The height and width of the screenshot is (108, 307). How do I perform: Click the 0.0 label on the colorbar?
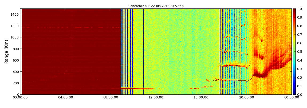300,94
